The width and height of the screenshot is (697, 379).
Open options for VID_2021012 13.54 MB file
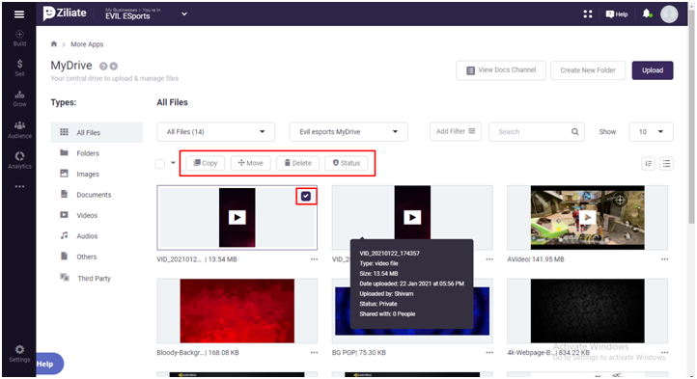(315, 259)
